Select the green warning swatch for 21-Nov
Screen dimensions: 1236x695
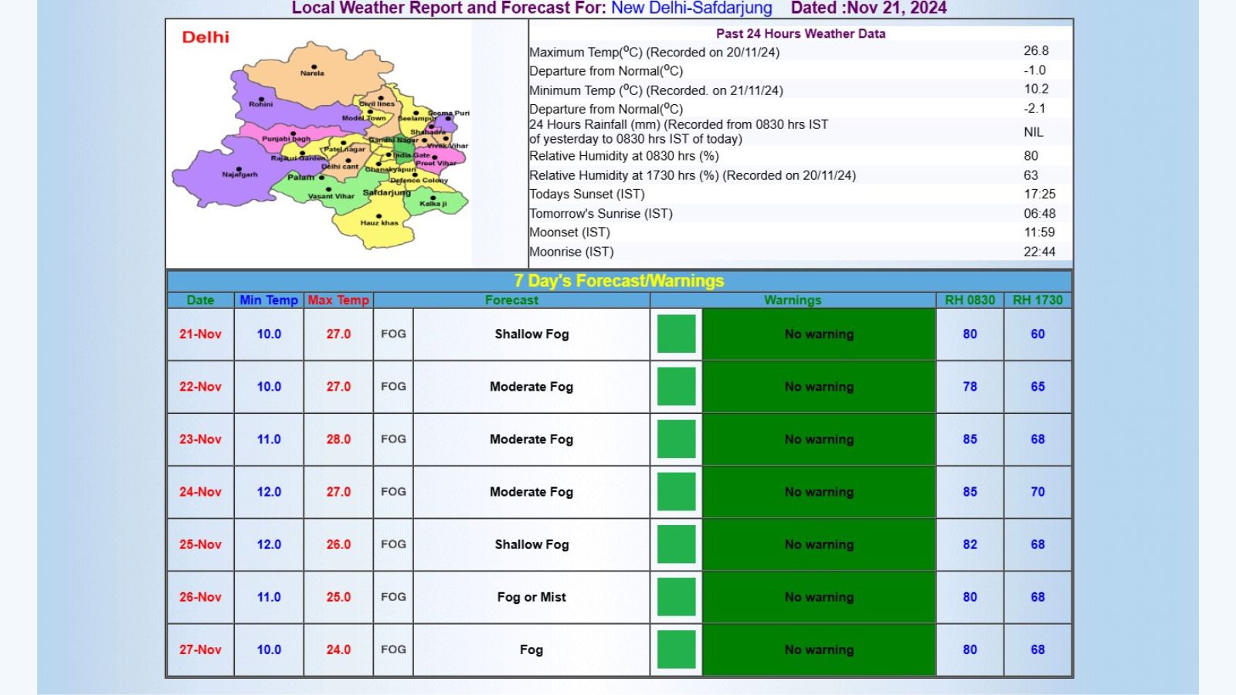[676, 334]
